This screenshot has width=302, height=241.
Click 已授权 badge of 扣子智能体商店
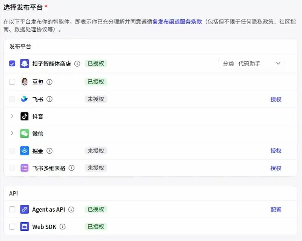(96, 63)
